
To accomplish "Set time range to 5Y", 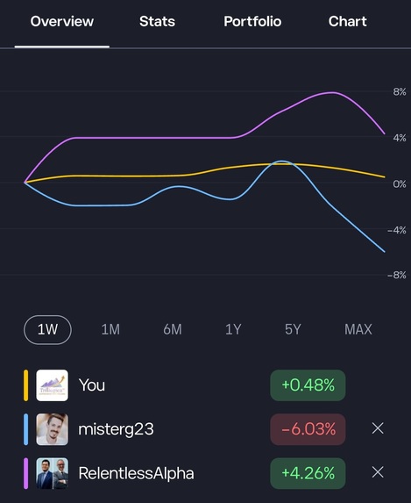I will pos(293,330).
